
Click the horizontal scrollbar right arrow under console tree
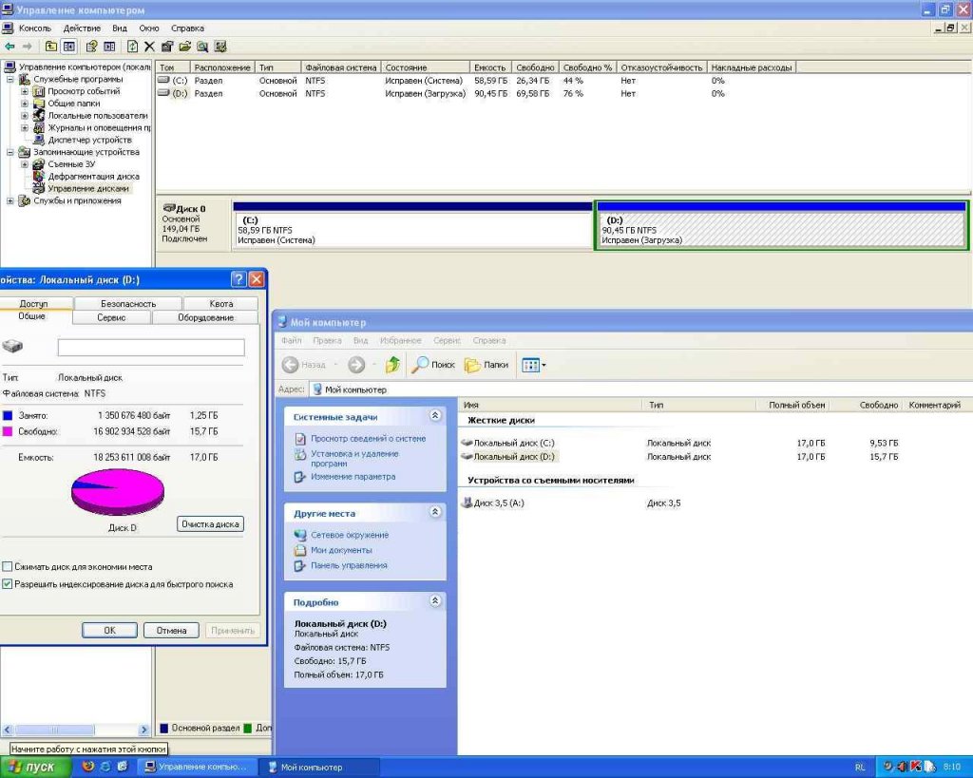click(x=144, y=730)
